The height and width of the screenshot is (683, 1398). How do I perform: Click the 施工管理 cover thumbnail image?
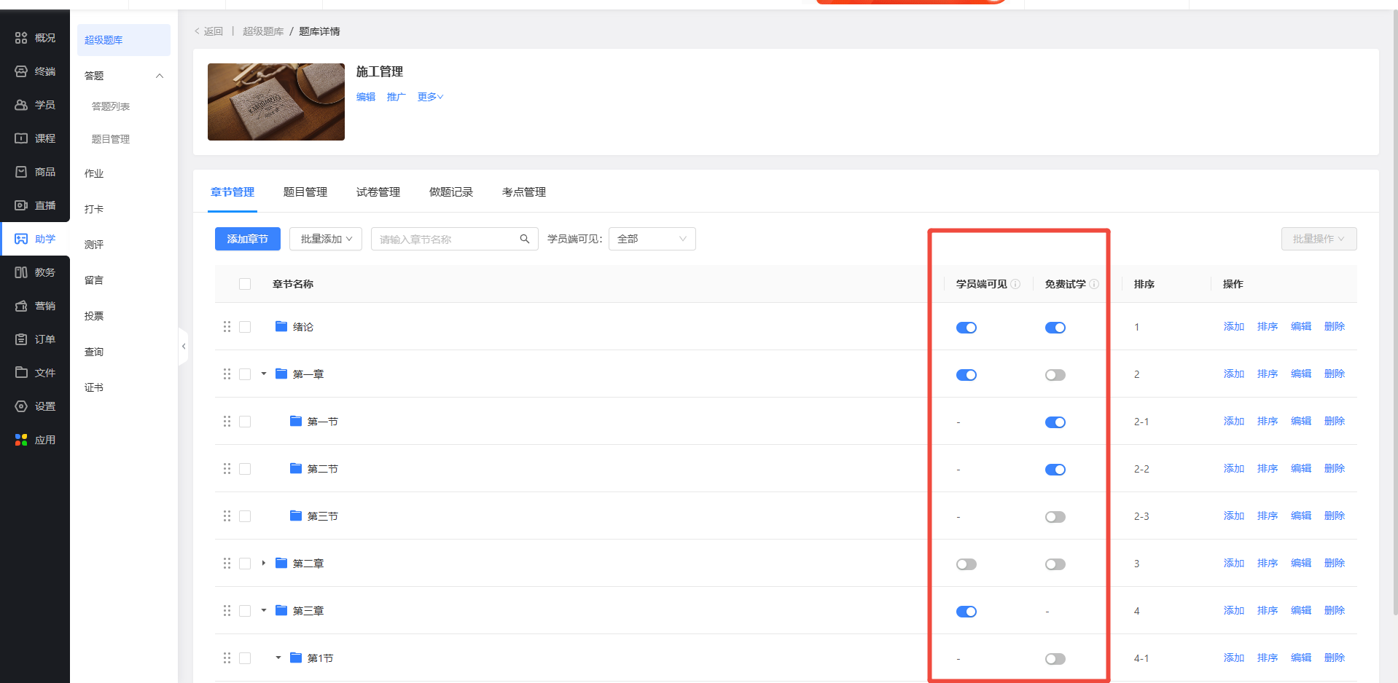[276, 102]
